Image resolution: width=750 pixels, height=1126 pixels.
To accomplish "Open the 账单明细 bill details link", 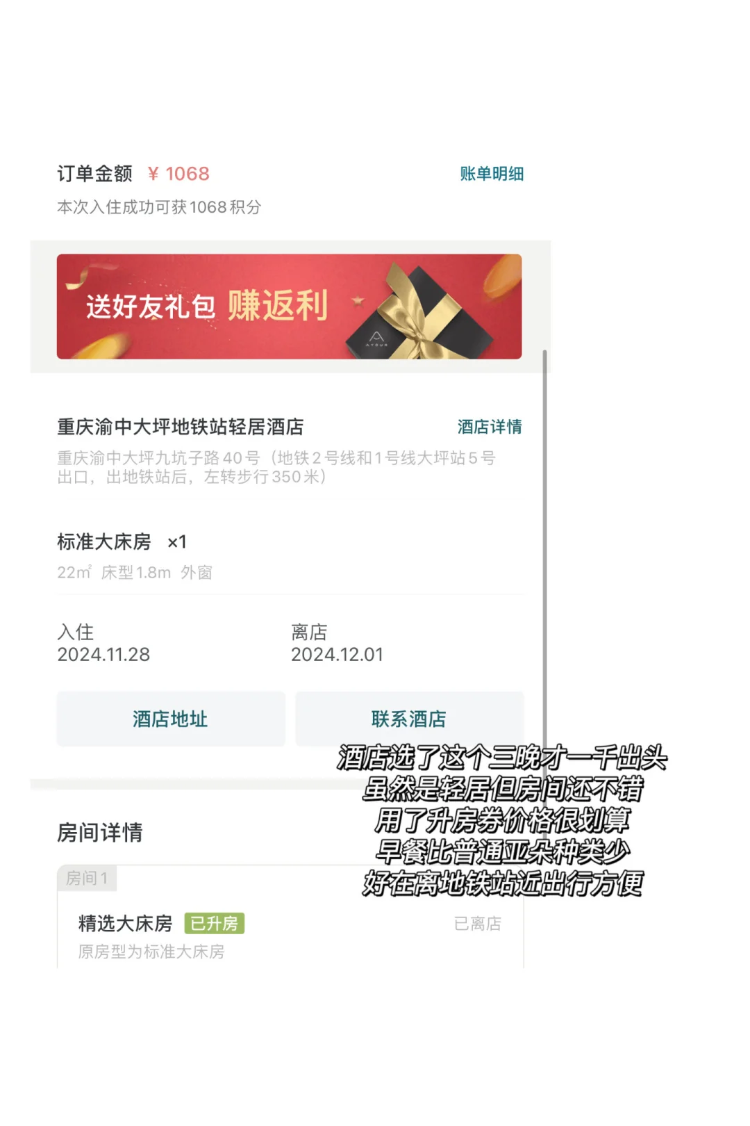I will [x=492, y=174].
